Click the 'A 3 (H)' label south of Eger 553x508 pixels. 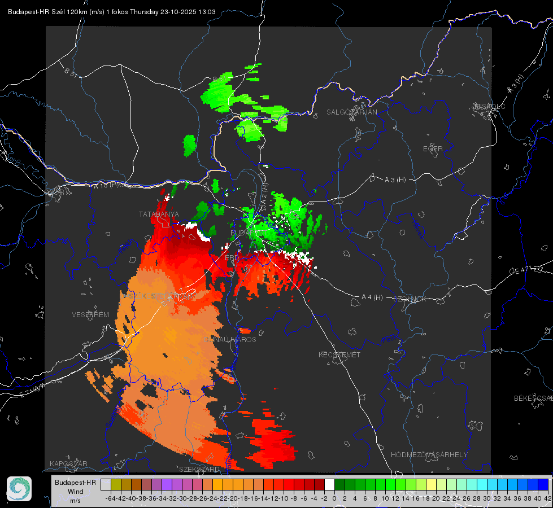395,180
